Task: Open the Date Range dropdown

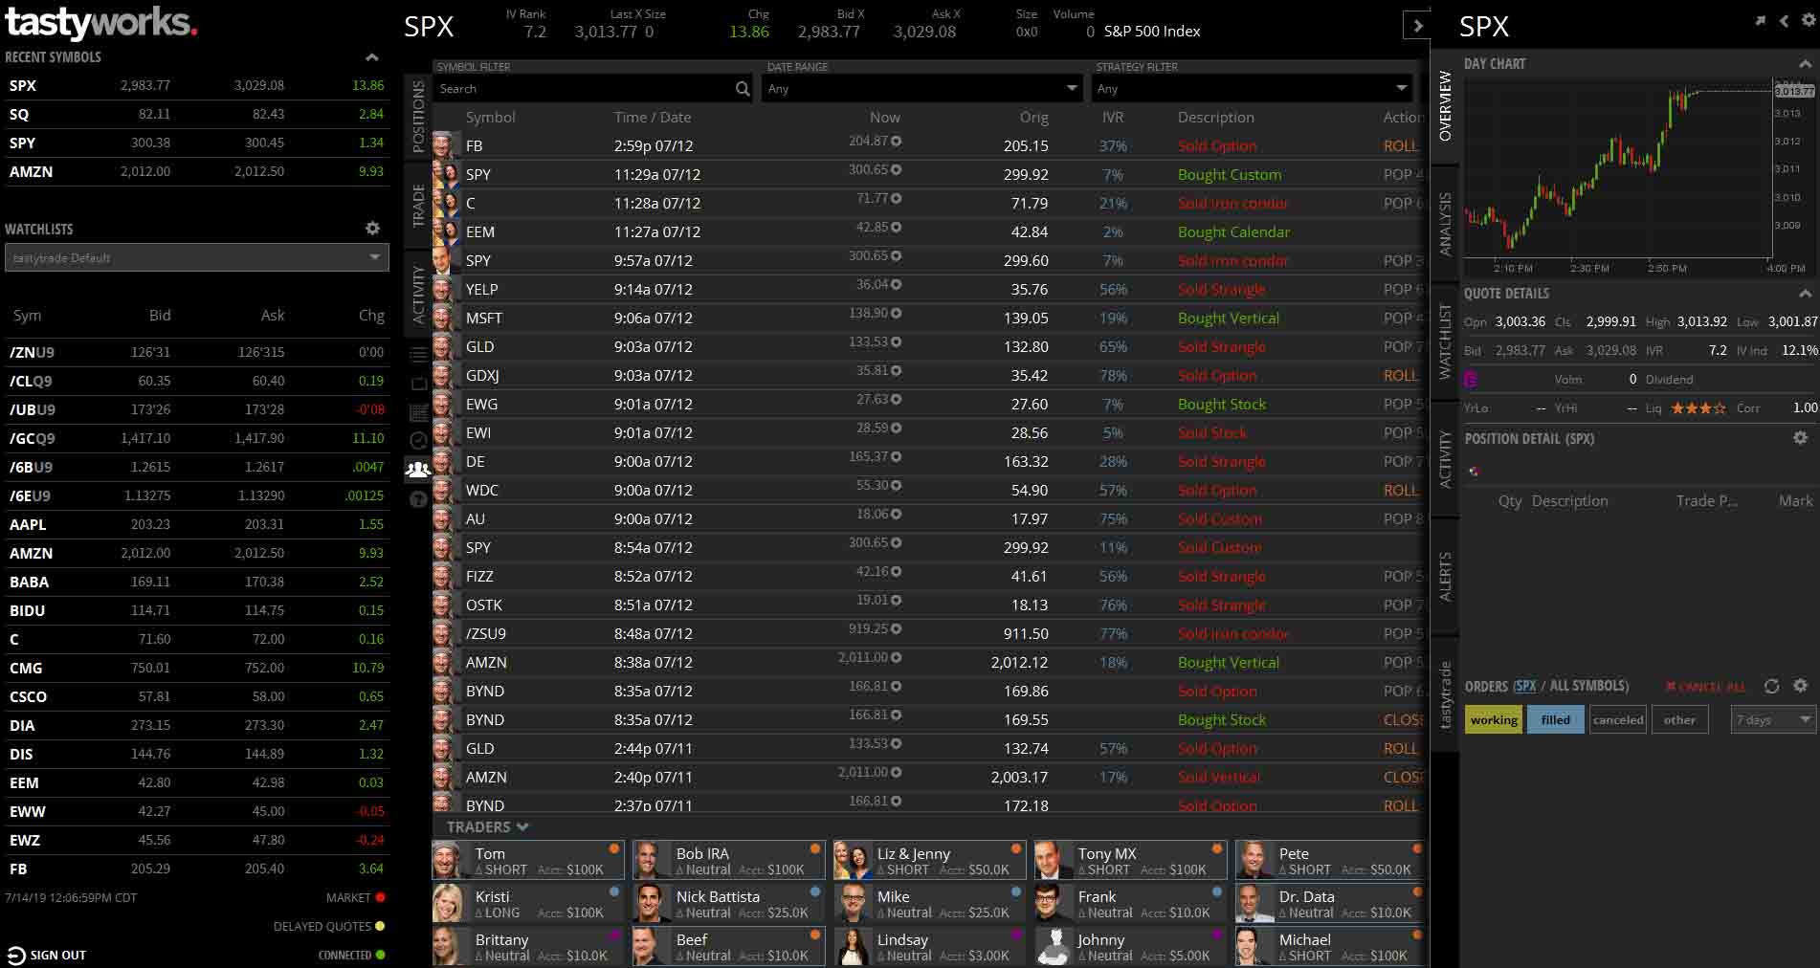Action: tap(923, 88)
